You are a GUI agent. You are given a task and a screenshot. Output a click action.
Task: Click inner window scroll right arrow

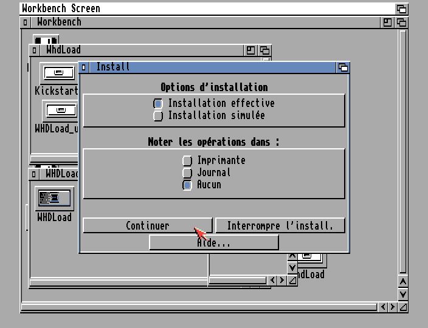pyautogui.click(x=281, y=280)
